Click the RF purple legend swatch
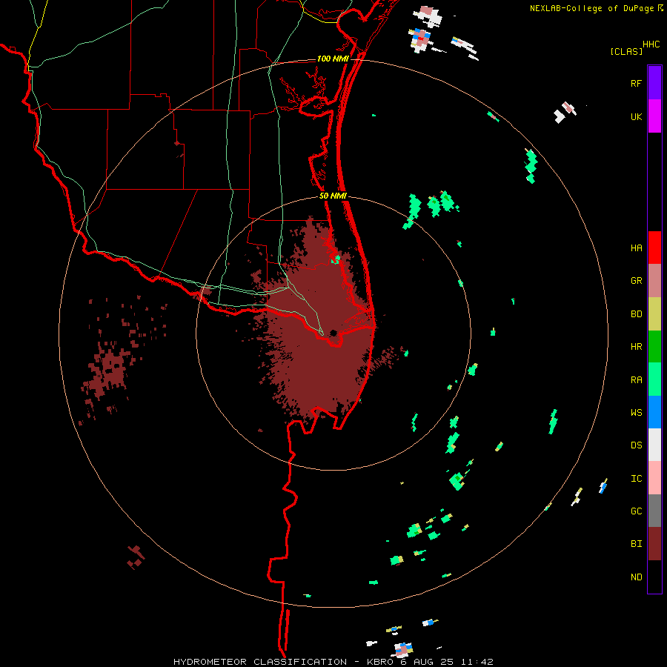This screenshot has height=667, width=667. point(654,82)
